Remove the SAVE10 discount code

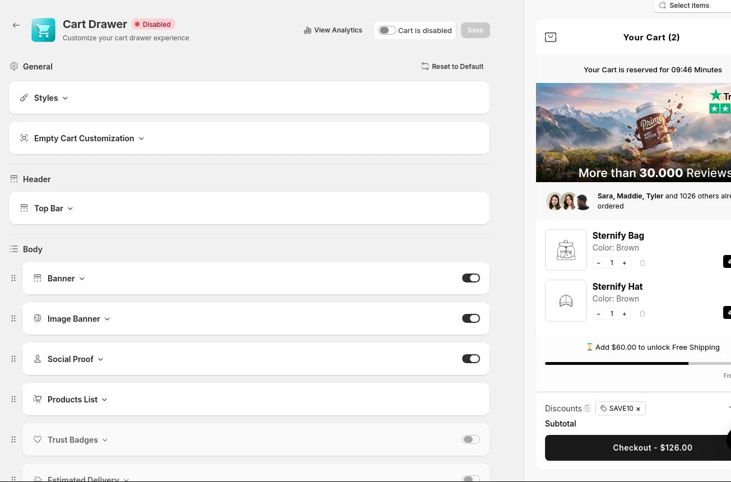638,409
